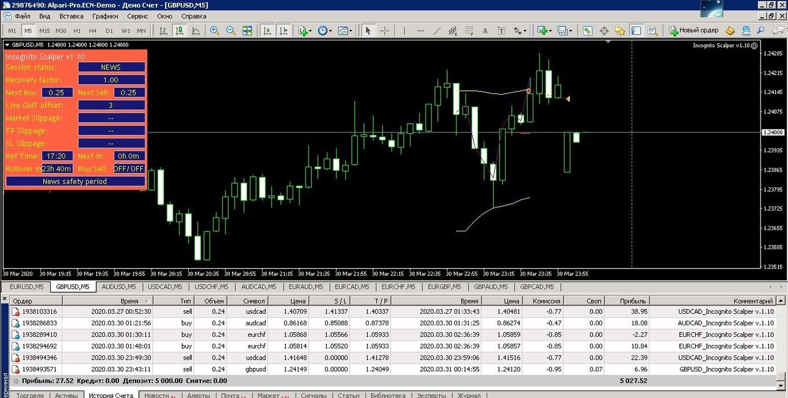The height and width of the screenshot is (398, 788).
Task: Open new chart dropdown
Action: (544, 31)
